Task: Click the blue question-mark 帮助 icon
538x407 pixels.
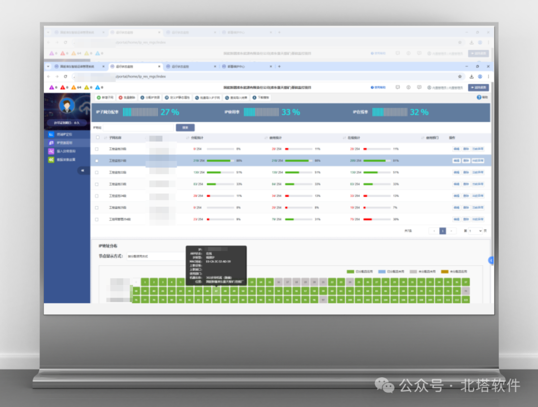Action: (479, 98)
